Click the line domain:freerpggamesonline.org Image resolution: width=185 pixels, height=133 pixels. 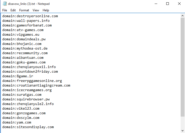(32, 81)
